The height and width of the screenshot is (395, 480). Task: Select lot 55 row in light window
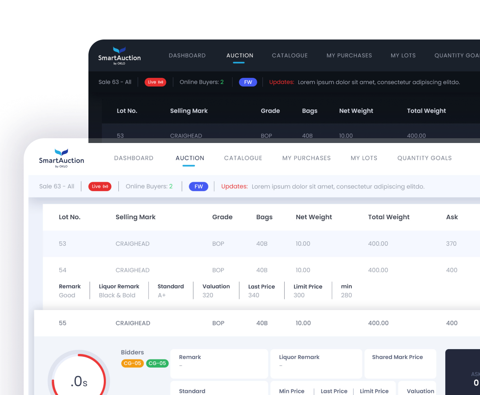pos(257,323)
